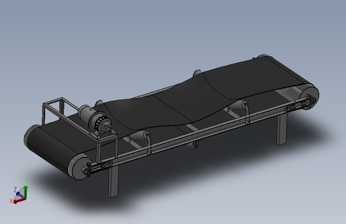The width and height of the screenshot is (346, 224).
Task: Select the cylindrical electric motor on the conveyor
Action: click(95, 120)
